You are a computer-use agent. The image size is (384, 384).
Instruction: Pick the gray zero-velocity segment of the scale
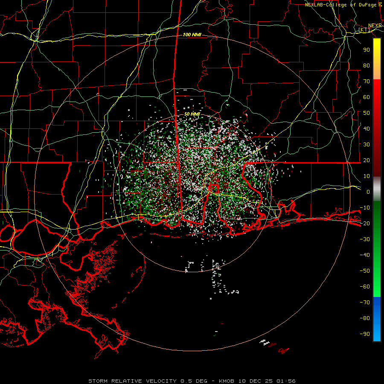point(377,189)
